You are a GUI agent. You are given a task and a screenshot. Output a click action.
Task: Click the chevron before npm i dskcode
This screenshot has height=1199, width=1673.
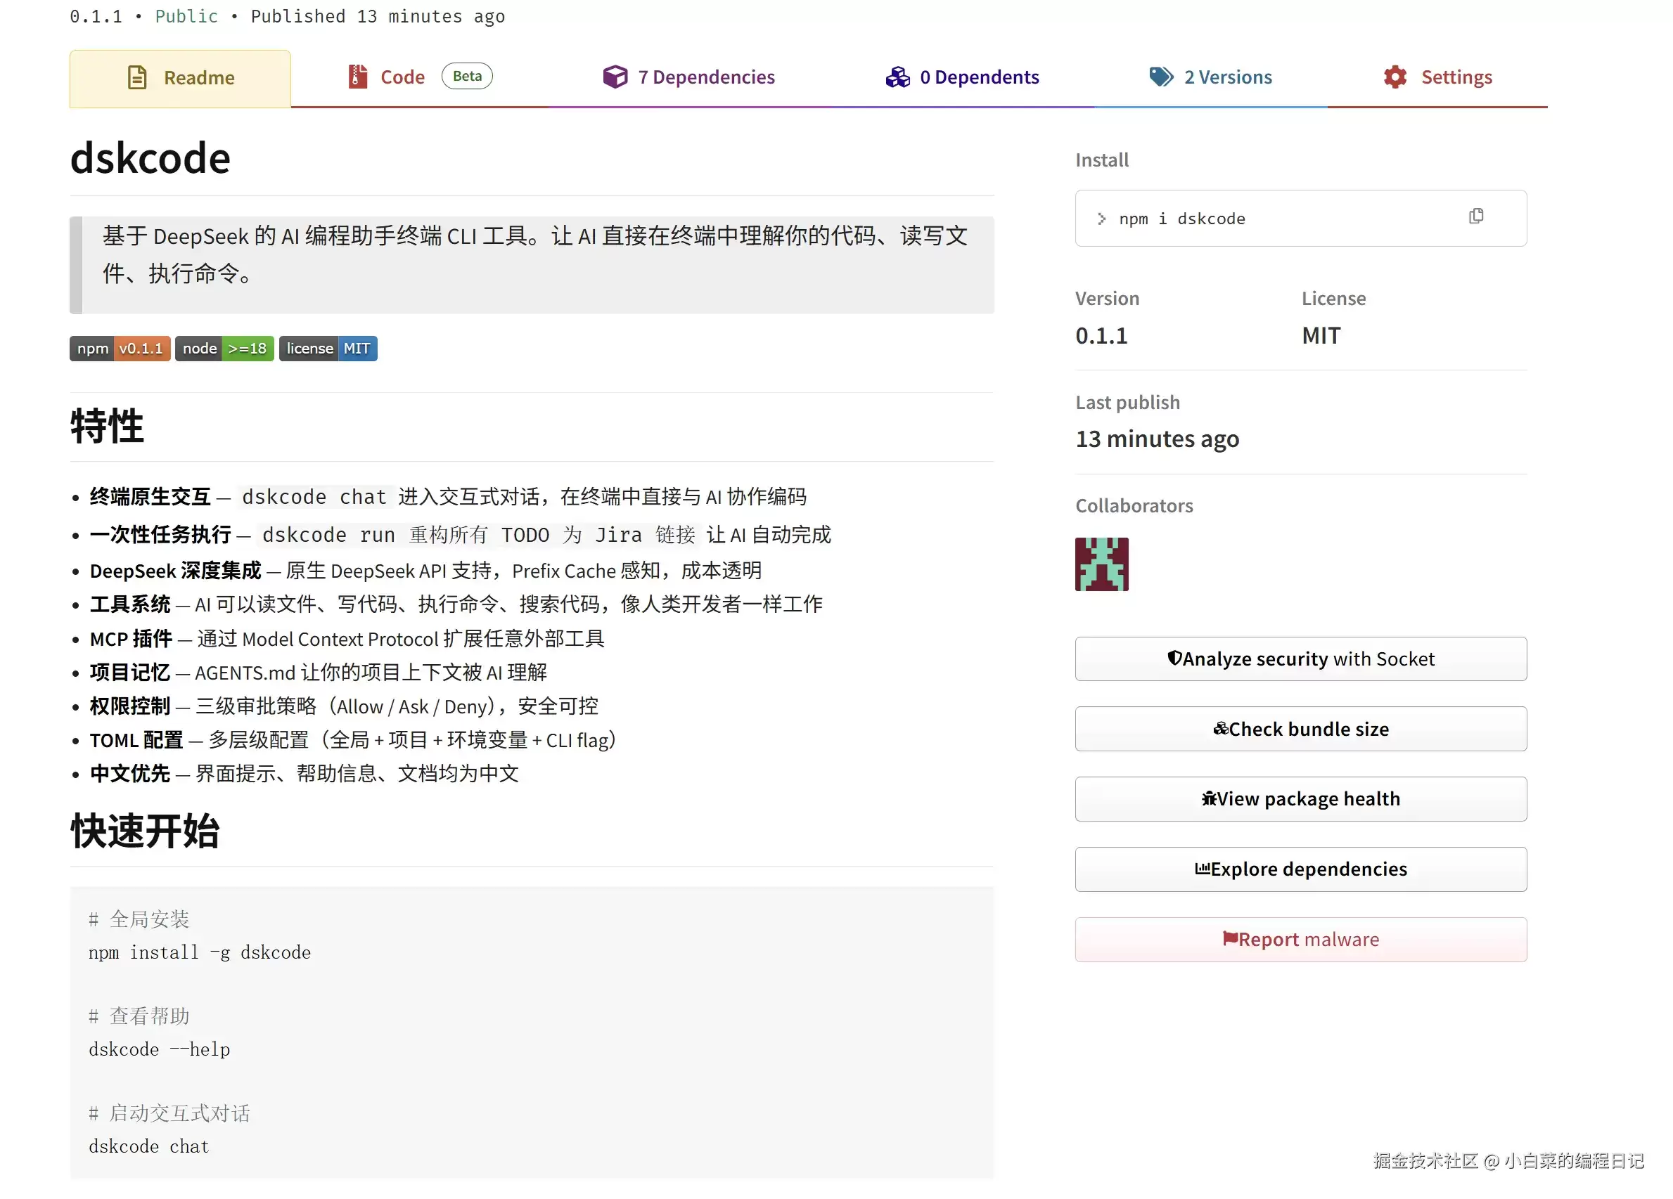(1101, 219)
